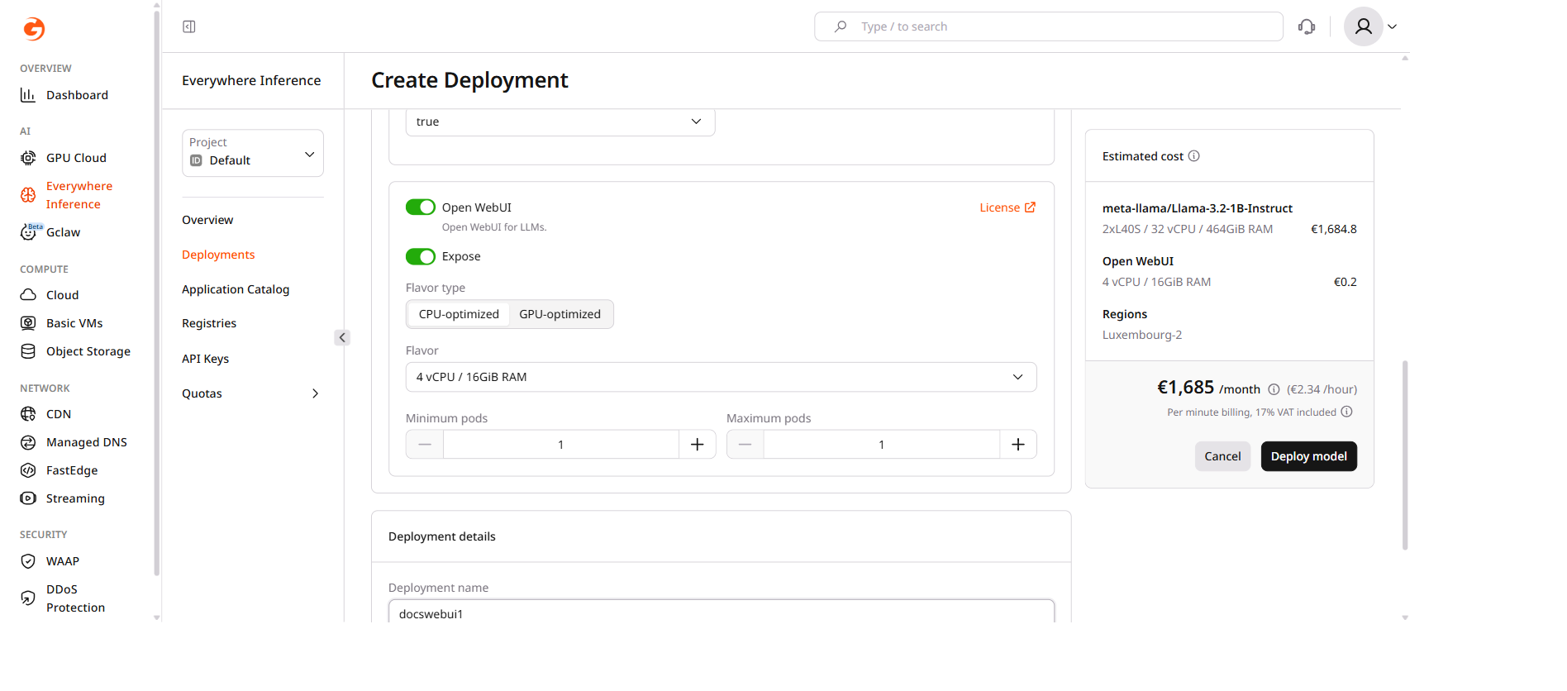This screenshot has height=691, width=1567.
Task: Expand the account menu chevron
Action: [1393, 26]
